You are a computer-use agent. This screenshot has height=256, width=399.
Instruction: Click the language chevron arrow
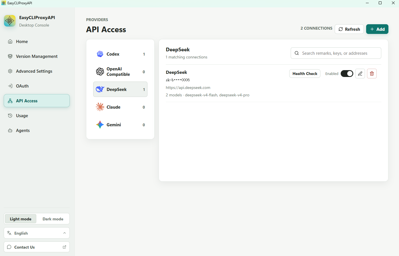click(x=65, y=233)
